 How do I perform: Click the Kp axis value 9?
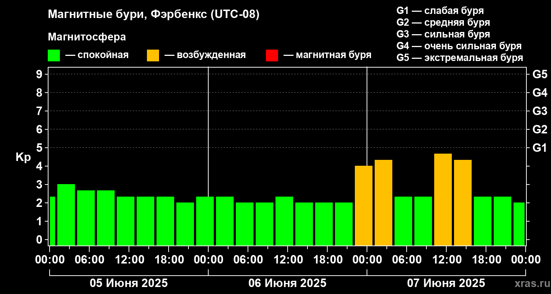point(40,74)
